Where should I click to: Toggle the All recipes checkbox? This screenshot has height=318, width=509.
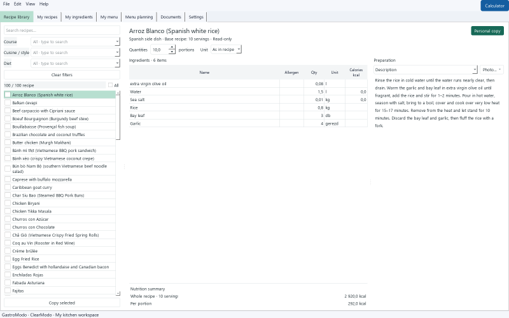(110, 85)
